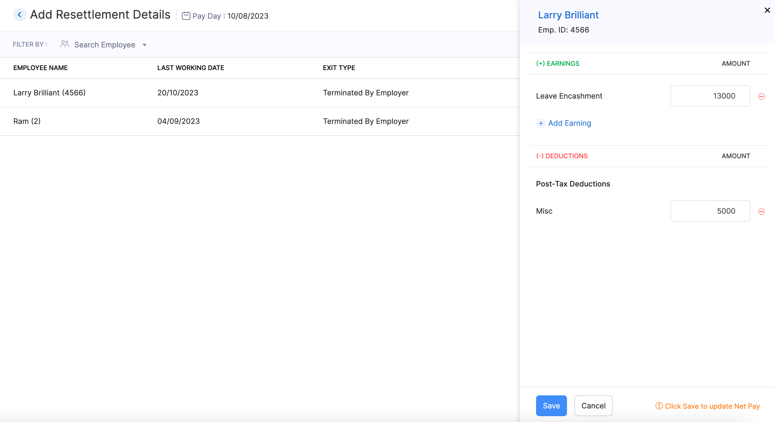The height and width of the screenshot is (422, 775).
Task: Click the warning icon near Net Pay notice
Action: pos(659,406)
